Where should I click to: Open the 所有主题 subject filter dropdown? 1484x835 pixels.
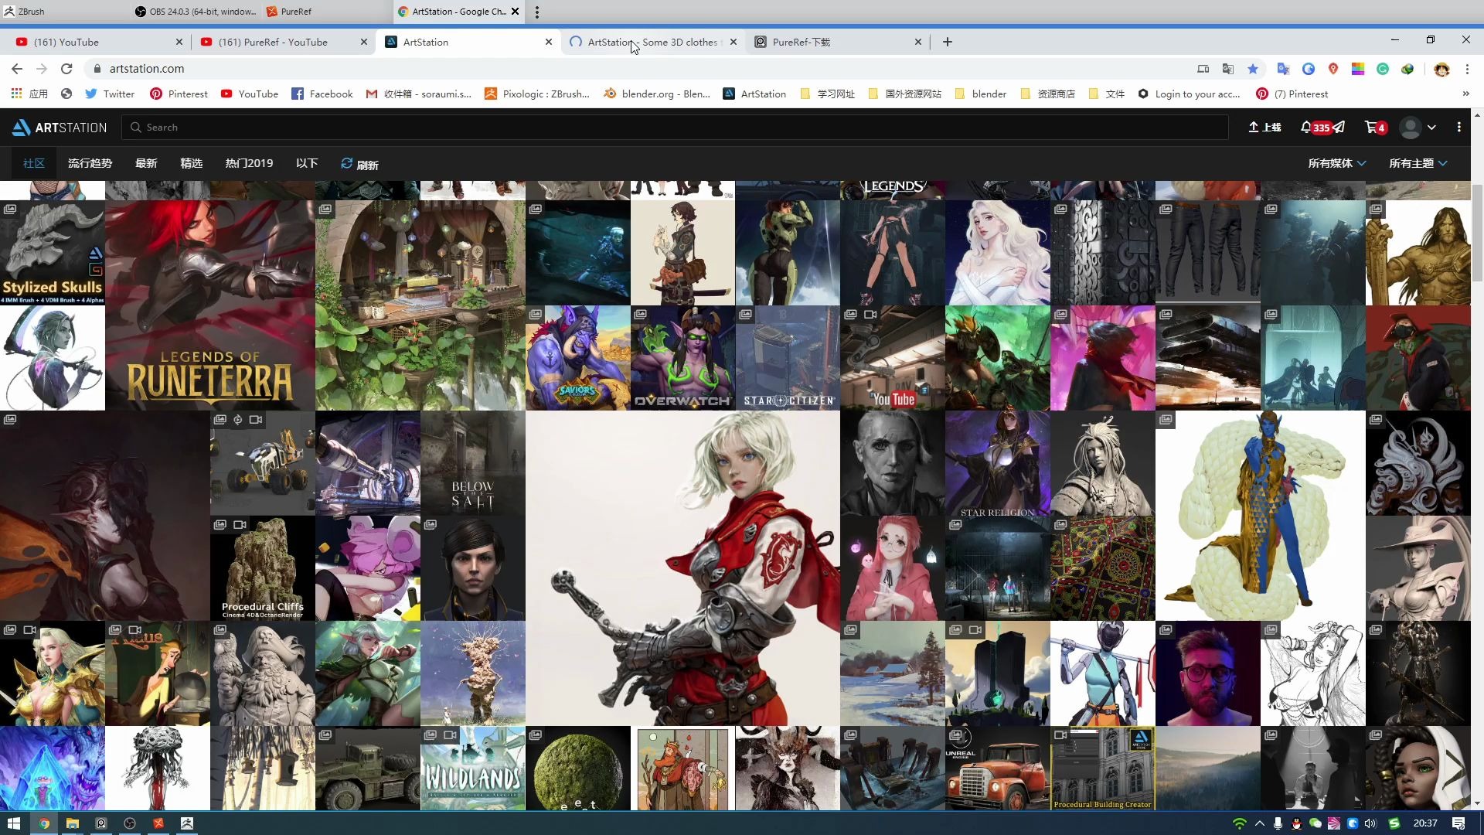[x=1418, y=163]
